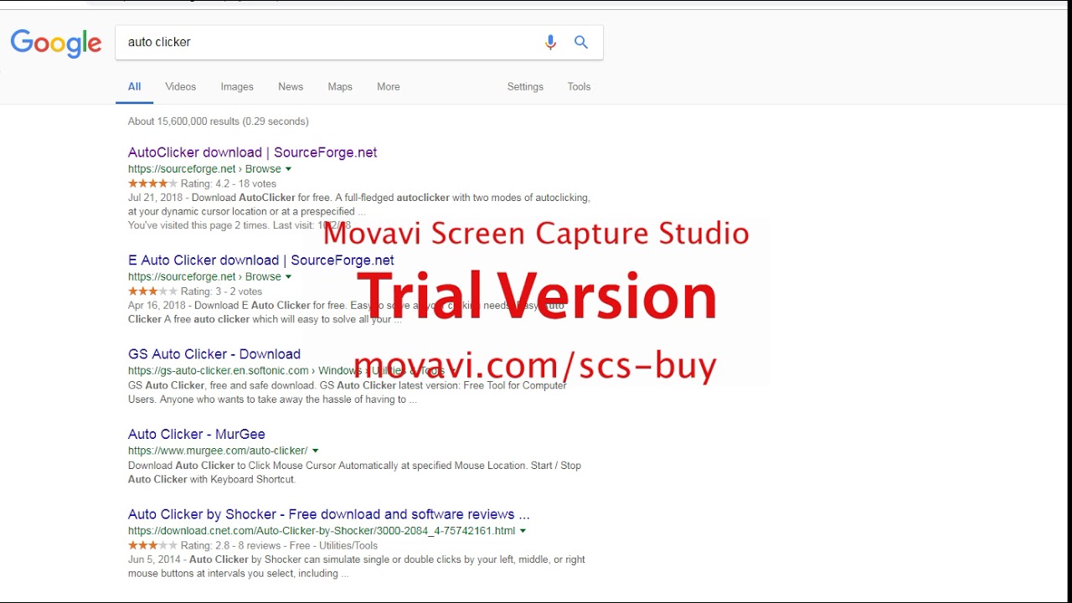This screenshot has height=603, width=1072.
Task: Open 'E Auto Clicker download | SourceForge.net' result
Action: click(x=261, y=260)
